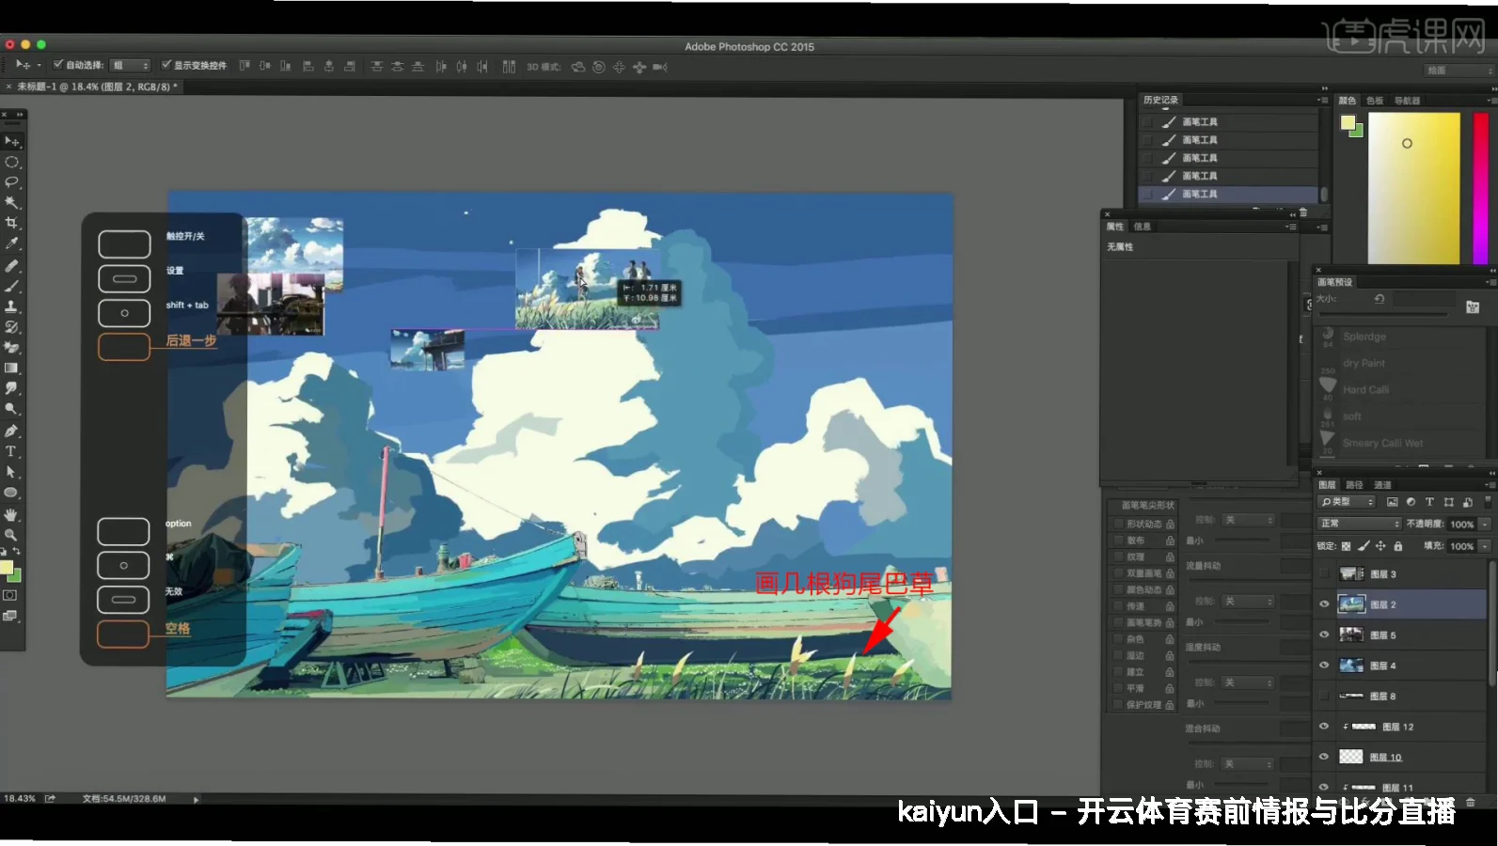Click the hue slider in Color panel

[1480, 188]
